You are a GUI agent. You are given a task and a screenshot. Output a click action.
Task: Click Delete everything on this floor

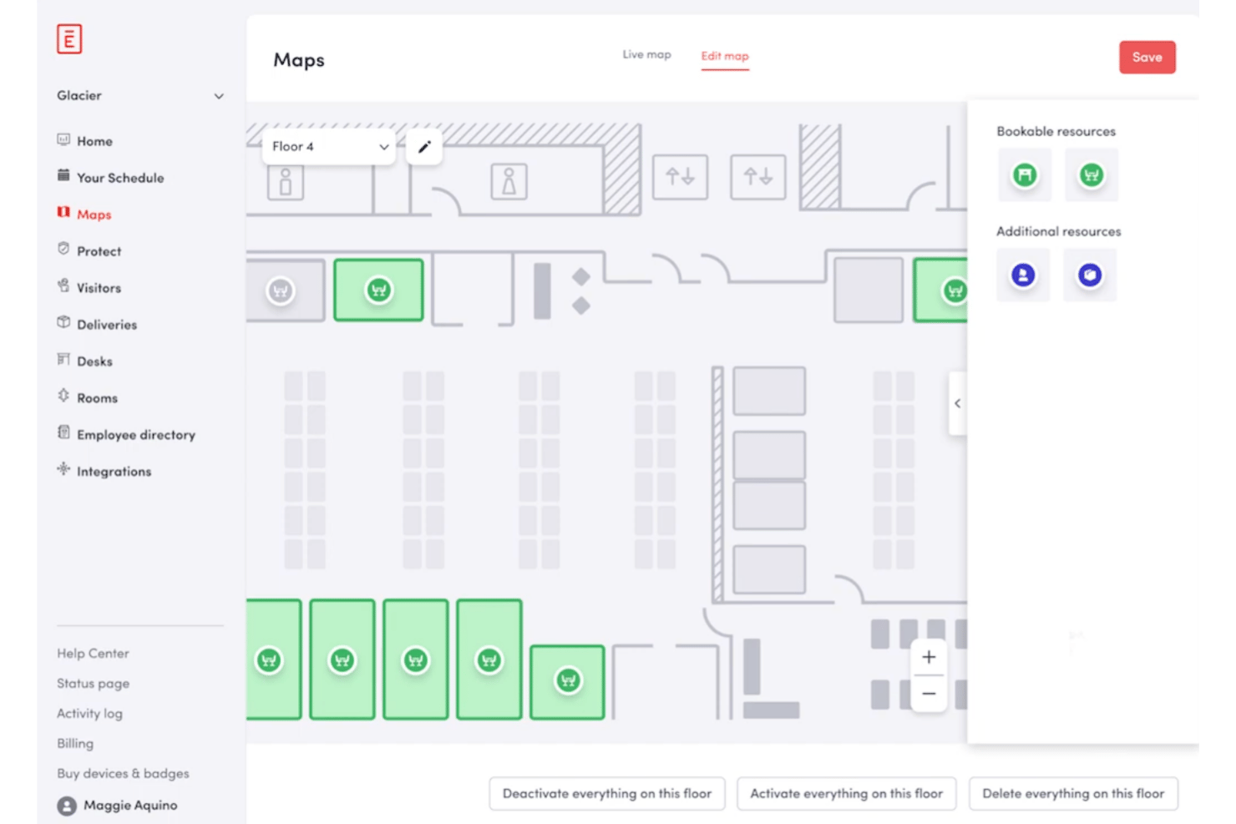pos(1073,794)
